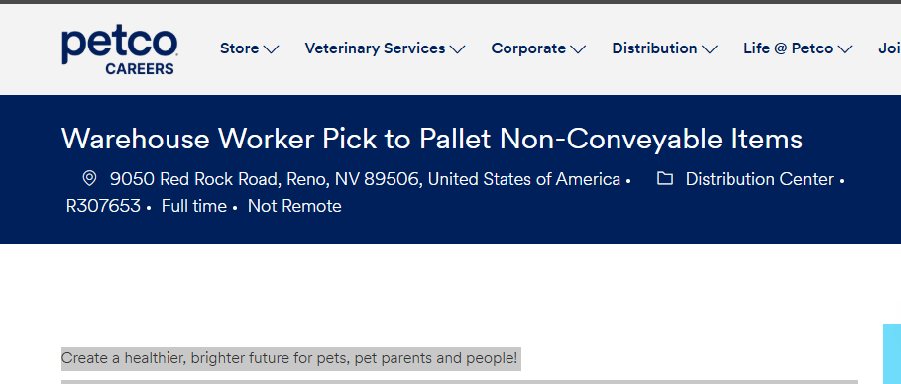Expand the Life @ Petco chevron

tap(845, 49)
